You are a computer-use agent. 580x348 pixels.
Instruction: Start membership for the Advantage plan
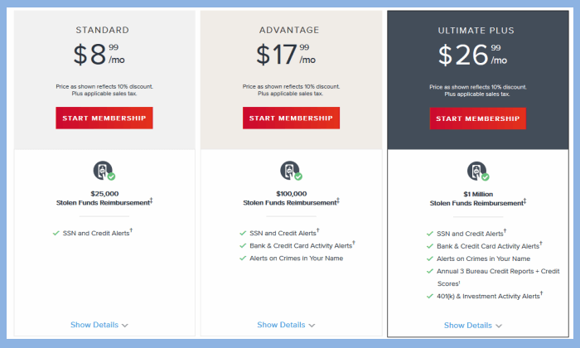click(291, 118)
